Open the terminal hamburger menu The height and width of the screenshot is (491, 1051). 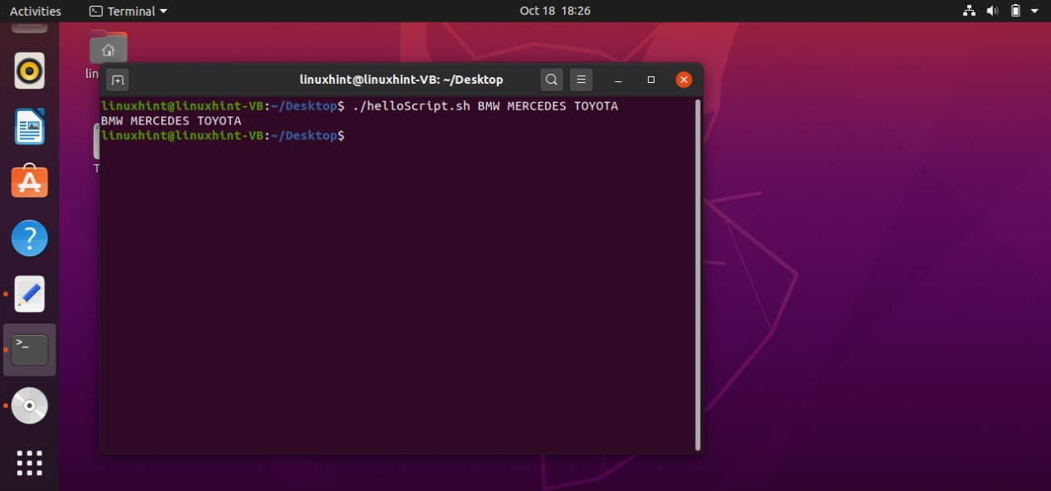(581, 80)
